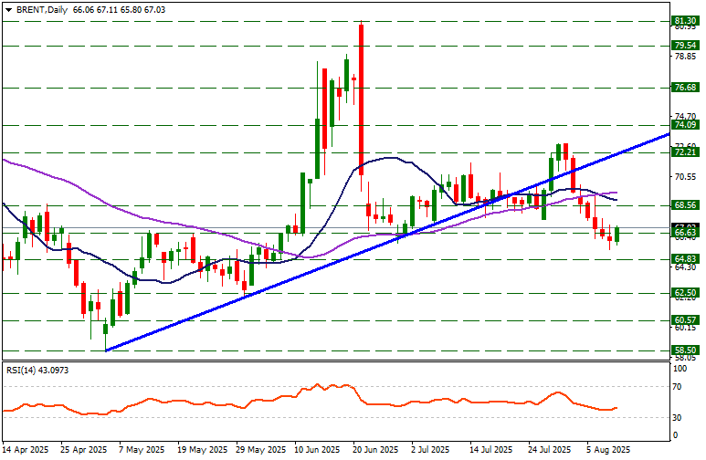706x460 pixels.
Task: Click the BRENT,Daily chart title
Action: [x=42, y=10]
